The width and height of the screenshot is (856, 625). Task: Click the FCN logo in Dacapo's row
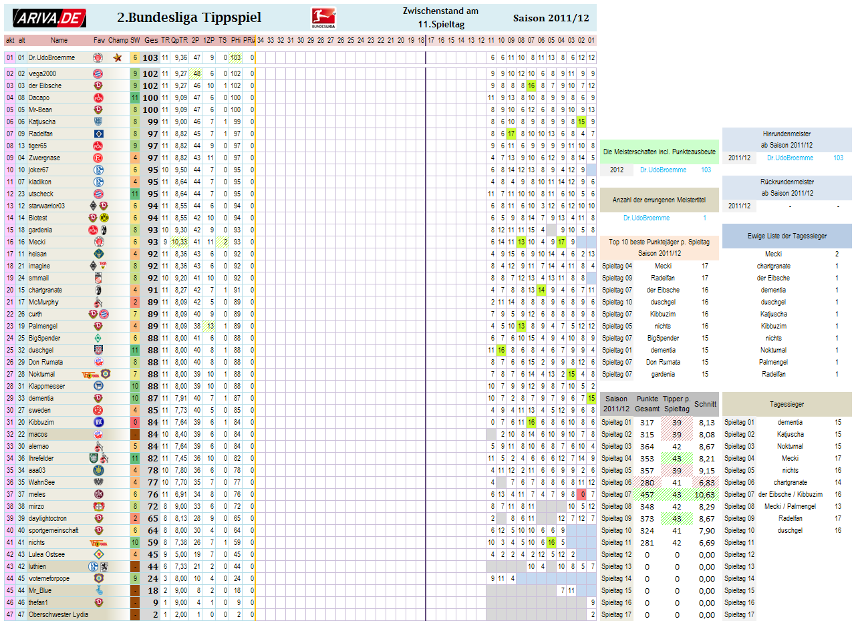(98, 97)
